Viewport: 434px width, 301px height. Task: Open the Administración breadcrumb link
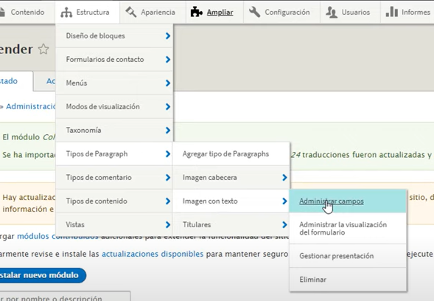click(x=31, y=106)
